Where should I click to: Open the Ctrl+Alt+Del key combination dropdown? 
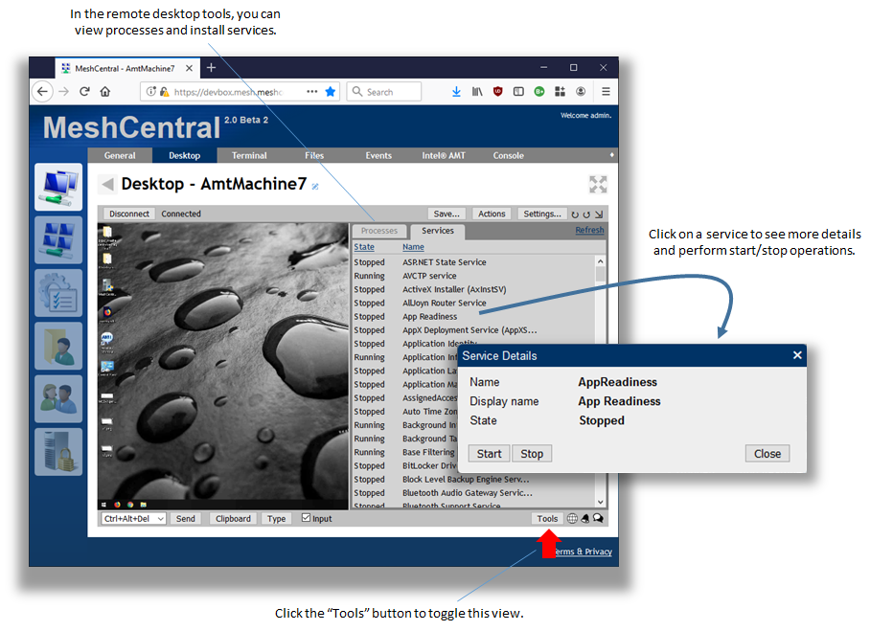134,518
